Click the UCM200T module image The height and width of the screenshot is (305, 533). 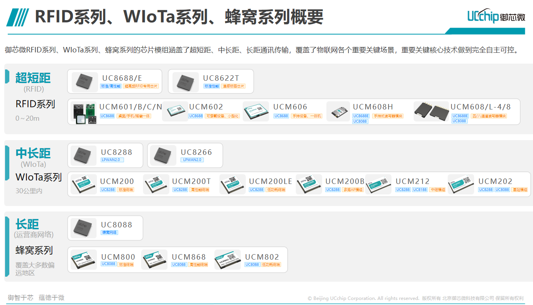pos(156,184)
